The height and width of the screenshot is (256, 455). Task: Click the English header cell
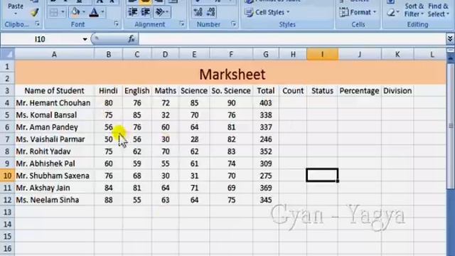[x=137, y=91]
